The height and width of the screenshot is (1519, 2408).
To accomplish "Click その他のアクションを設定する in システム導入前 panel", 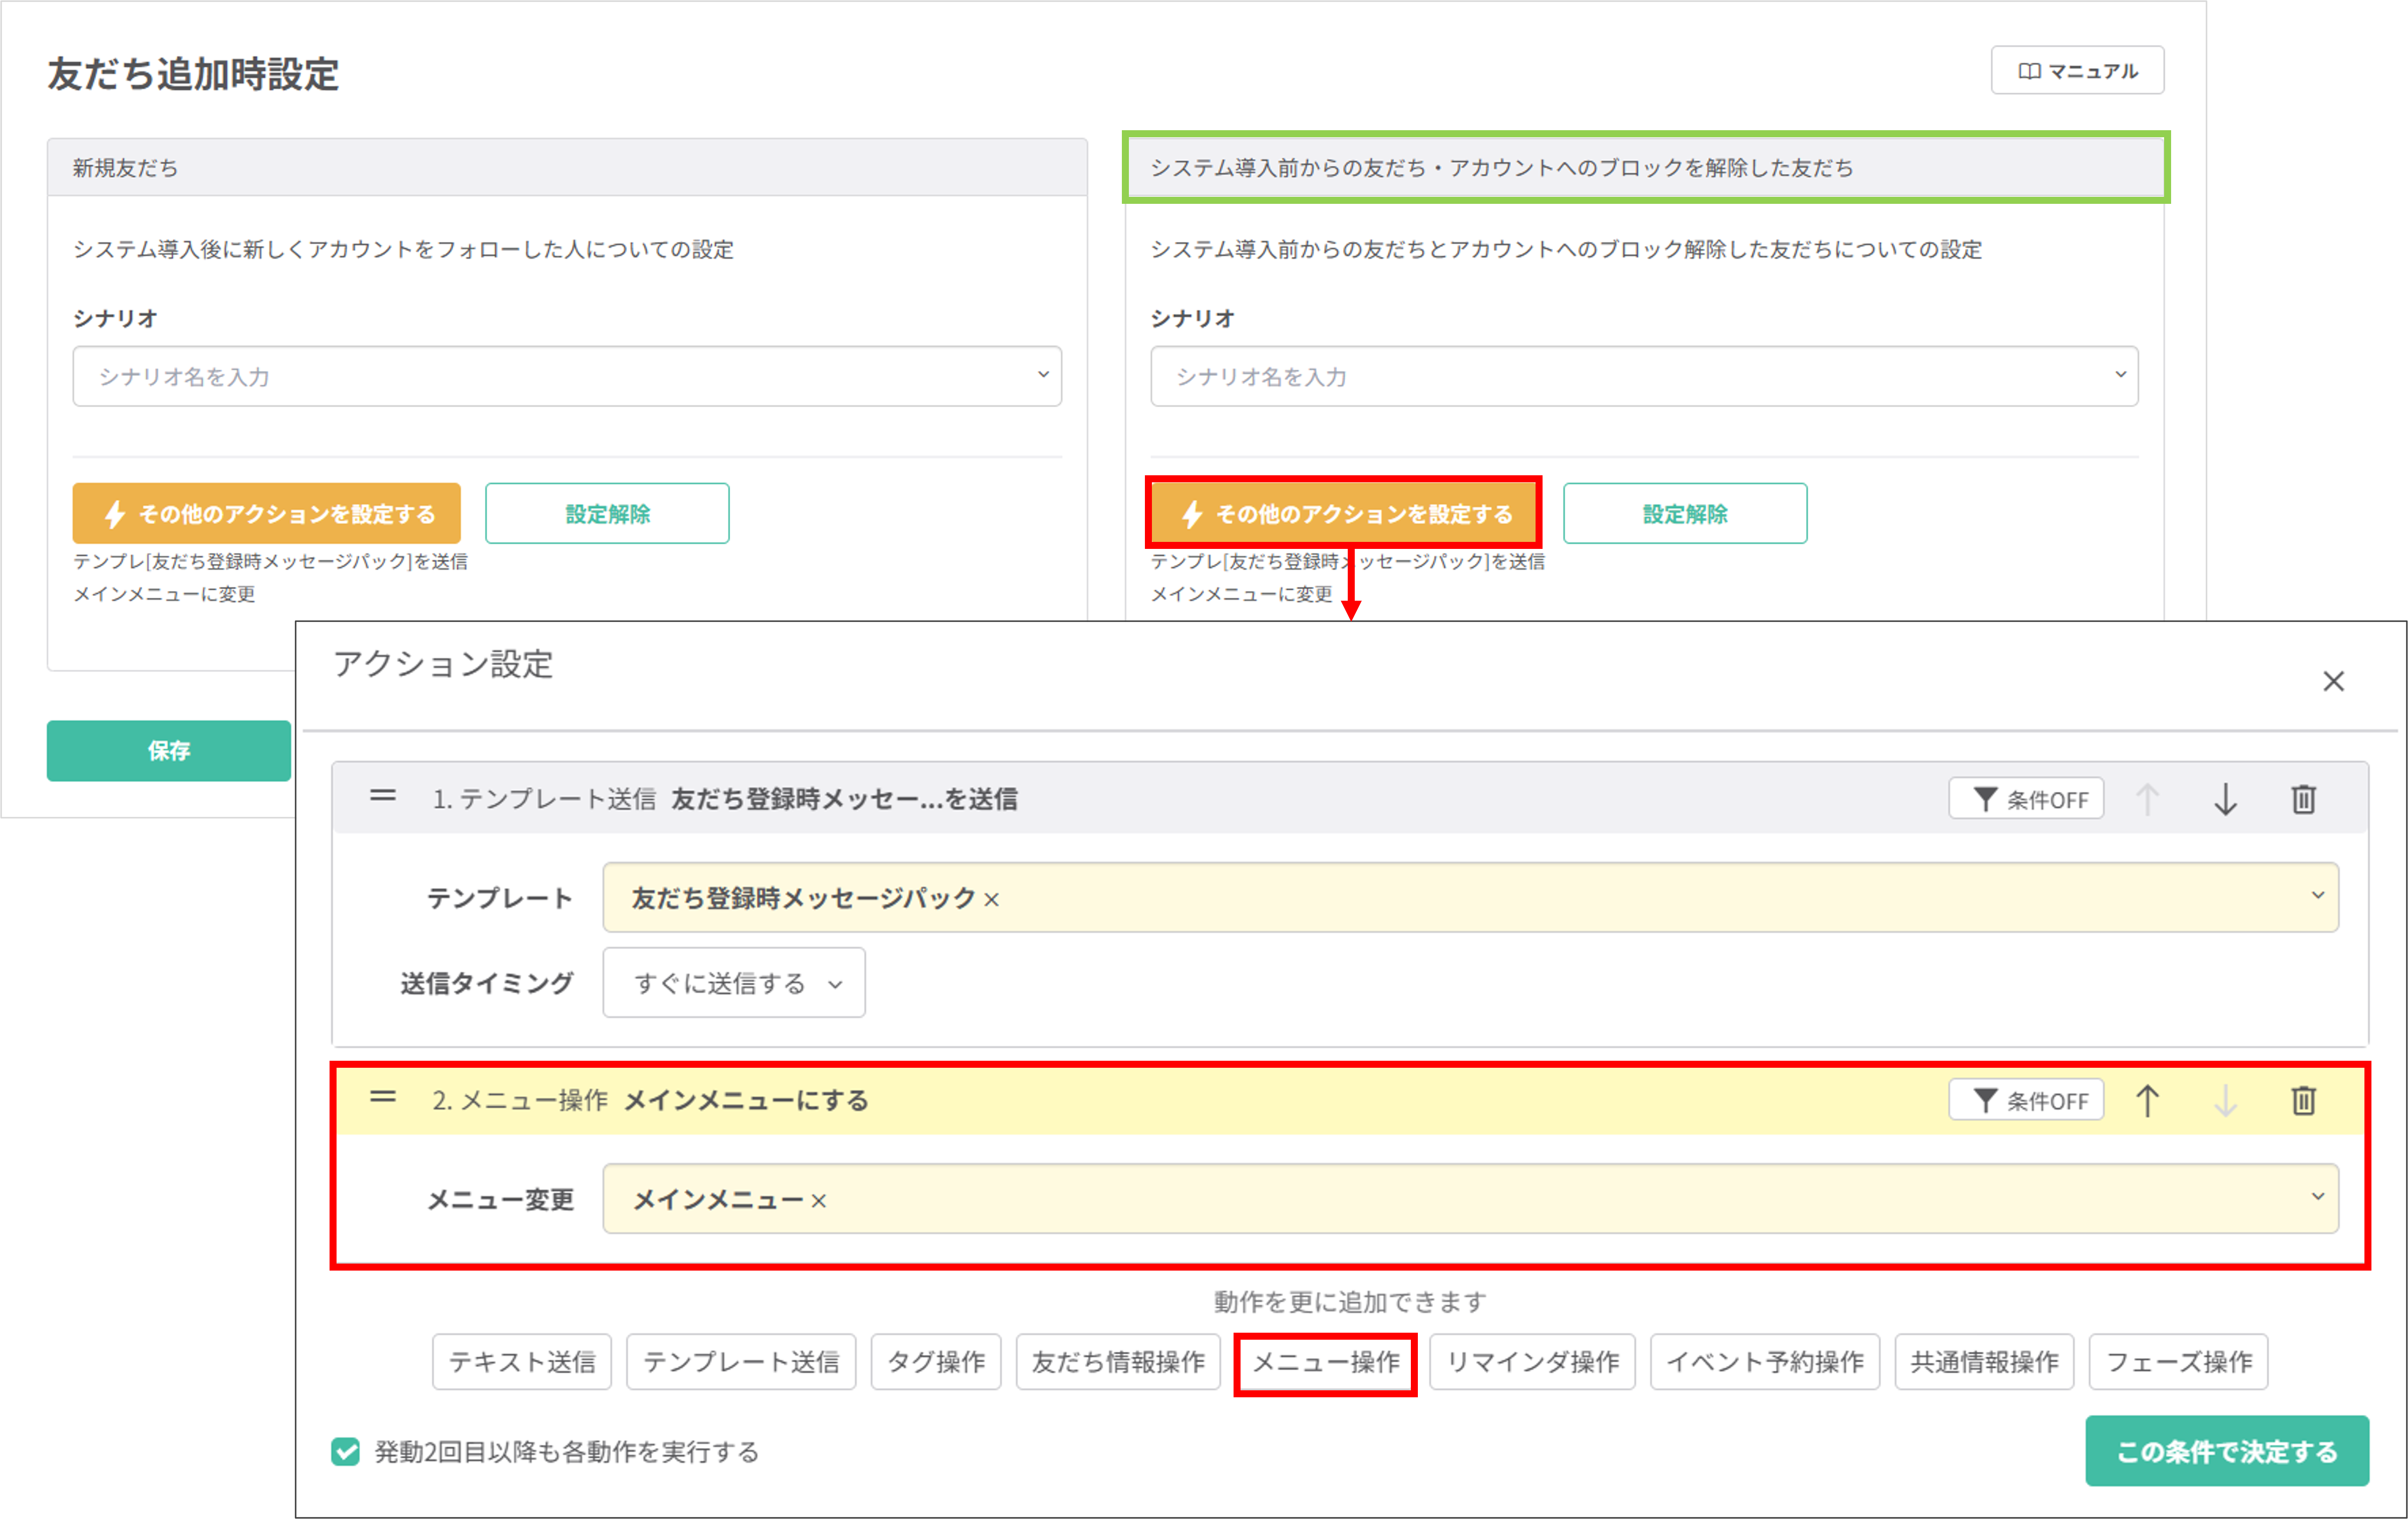I will 1344,514.
